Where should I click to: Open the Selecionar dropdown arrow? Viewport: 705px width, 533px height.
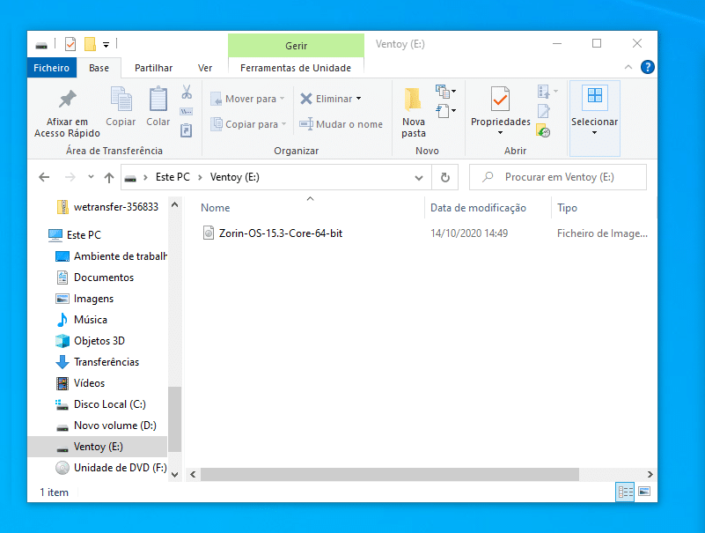[594, 133]
